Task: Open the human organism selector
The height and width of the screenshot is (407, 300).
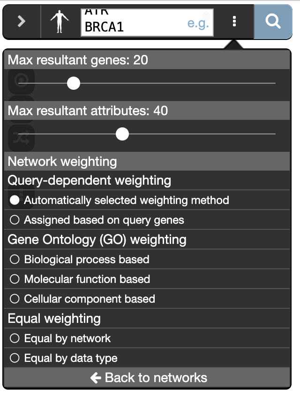Action: pos(59,22)
